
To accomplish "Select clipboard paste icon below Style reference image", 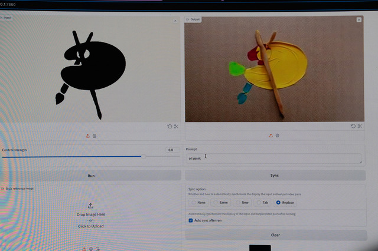I will (x=97, y=249).
